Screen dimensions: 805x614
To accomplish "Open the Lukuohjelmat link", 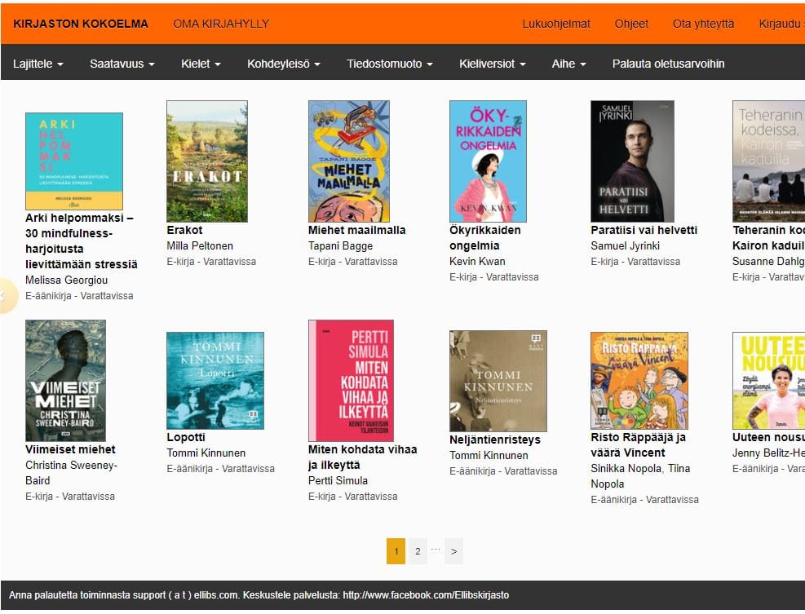I will pos(556,24).
